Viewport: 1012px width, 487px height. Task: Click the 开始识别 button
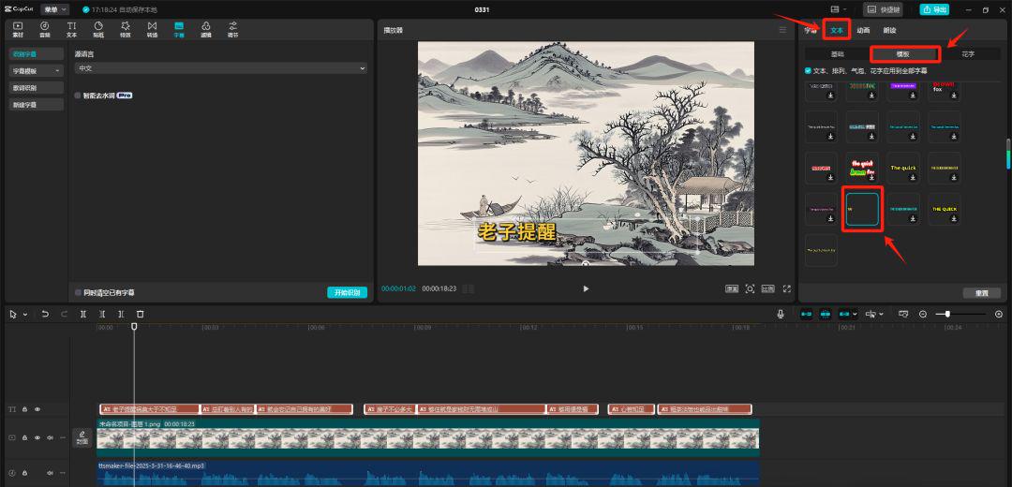click(347, 292)
